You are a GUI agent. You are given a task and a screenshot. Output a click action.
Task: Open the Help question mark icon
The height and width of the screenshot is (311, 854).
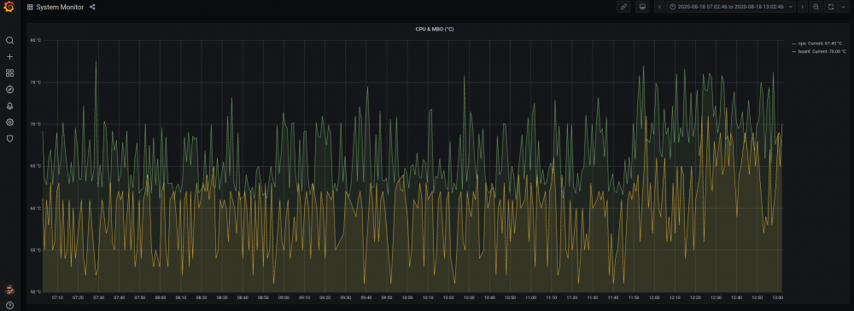point(9,305)
